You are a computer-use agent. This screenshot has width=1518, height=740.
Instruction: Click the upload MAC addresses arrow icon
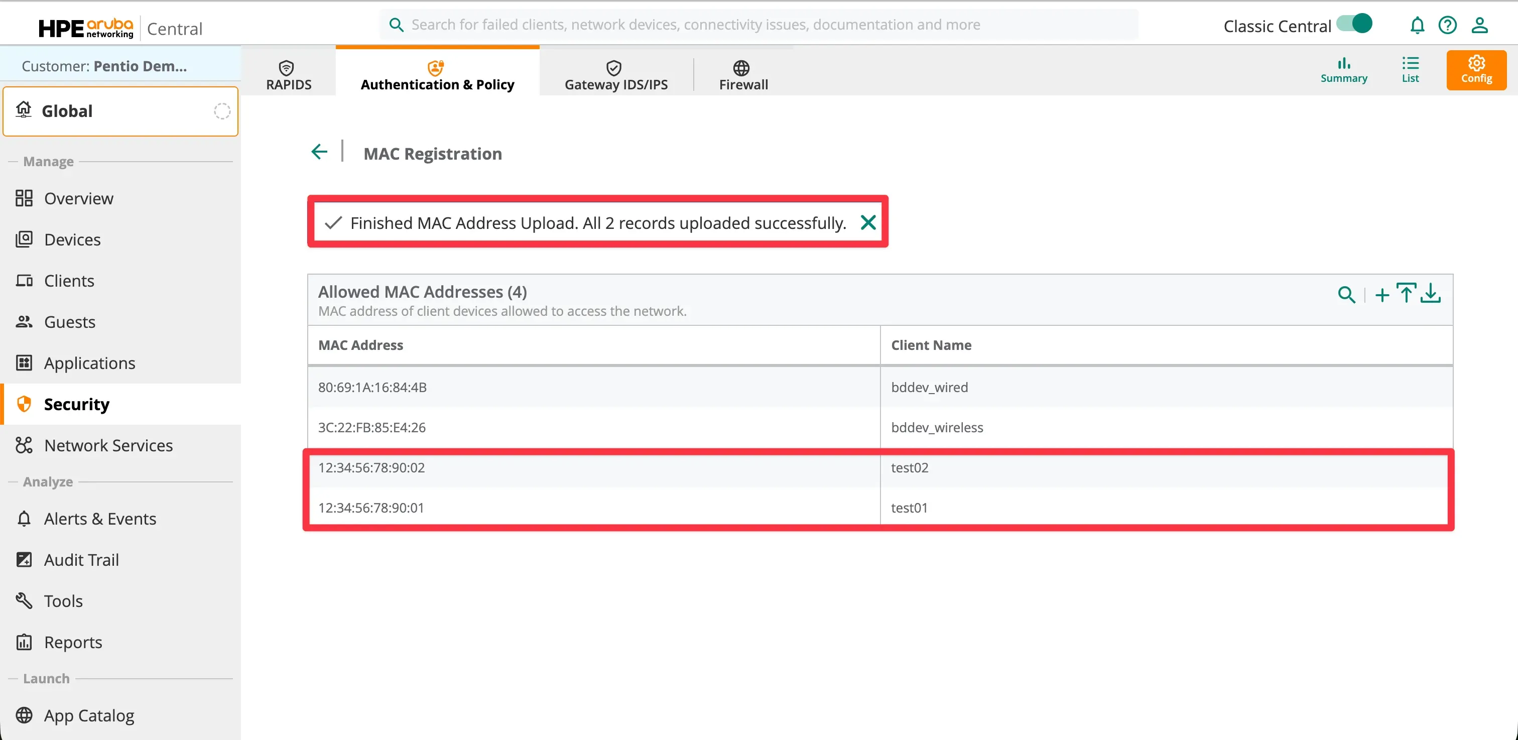coord(1406,293)
